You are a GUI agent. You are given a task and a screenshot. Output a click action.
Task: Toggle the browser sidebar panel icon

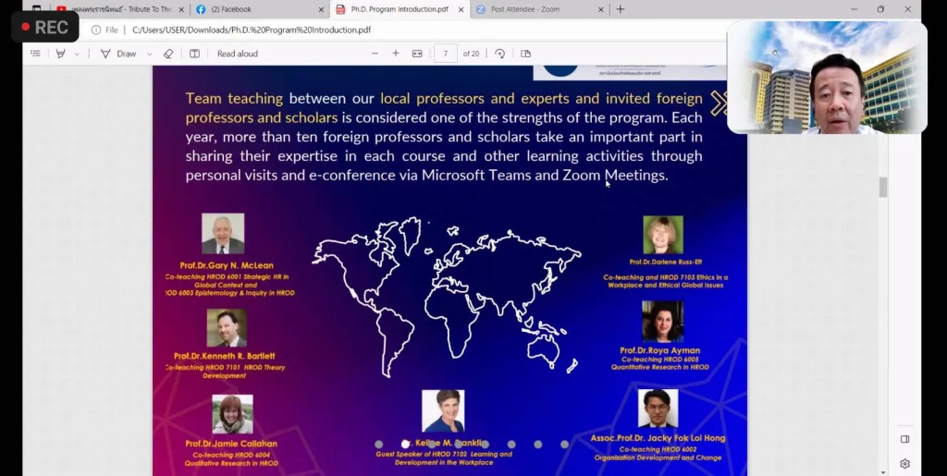point(904,439)
